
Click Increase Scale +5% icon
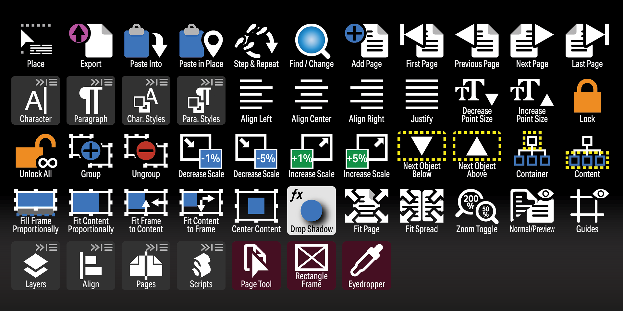pos(367,151)
